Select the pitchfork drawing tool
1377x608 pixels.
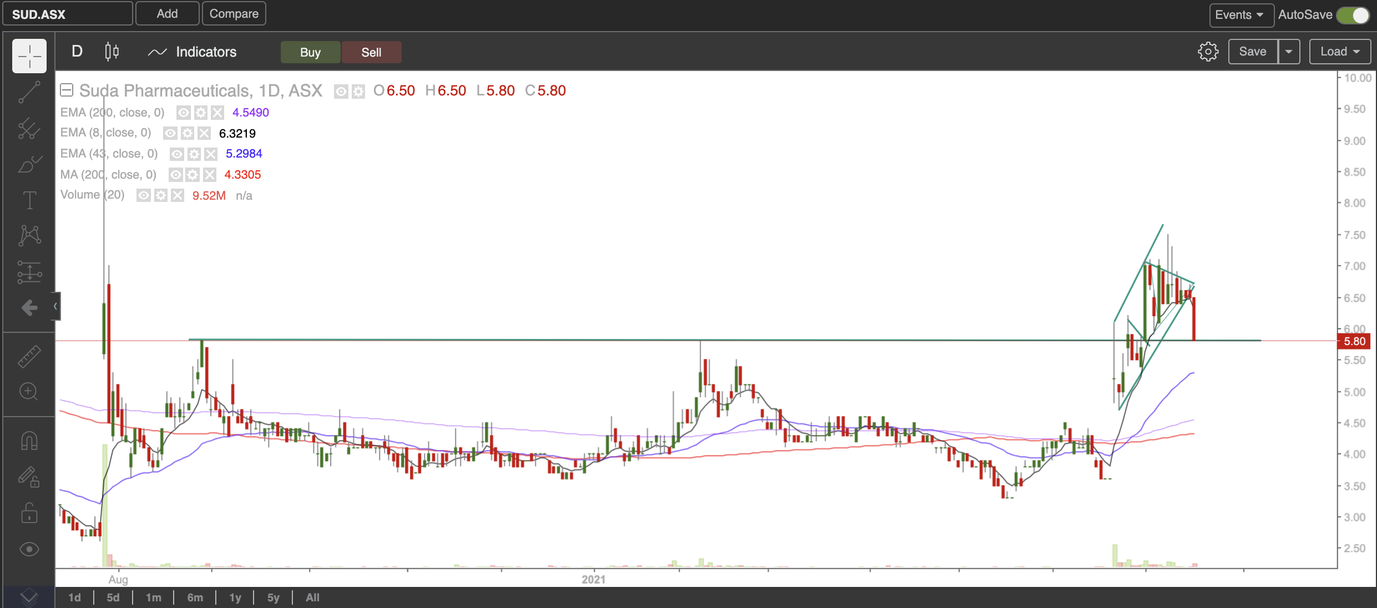[29, 129]
